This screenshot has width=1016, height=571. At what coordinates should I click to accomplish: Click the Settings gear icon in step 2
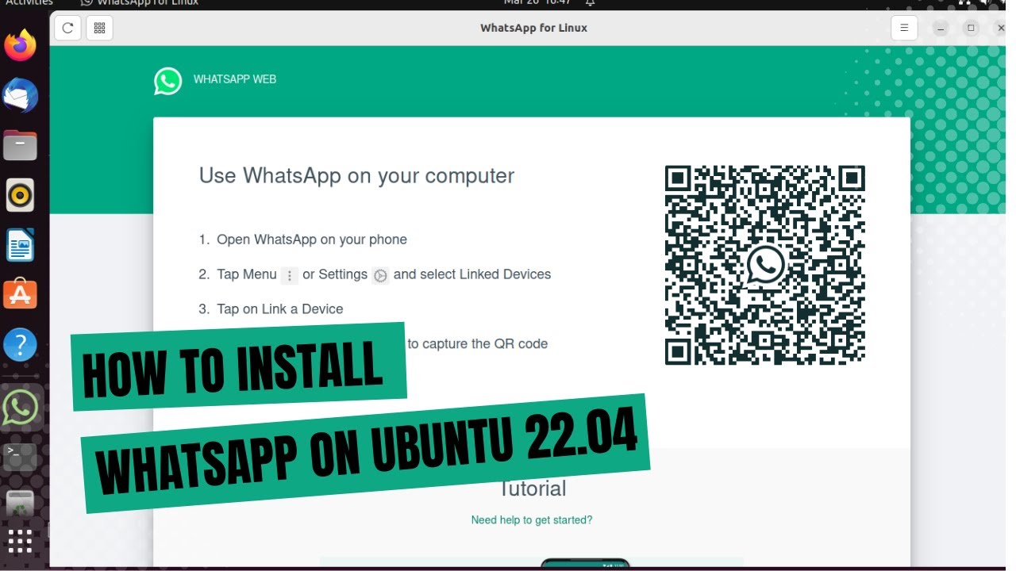(381, 275)
